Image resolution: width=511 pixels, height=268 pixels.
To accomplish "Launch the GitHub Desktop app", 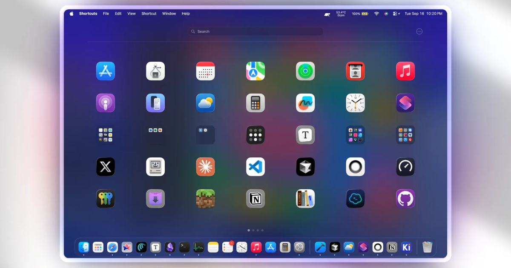I will (405, 199).
